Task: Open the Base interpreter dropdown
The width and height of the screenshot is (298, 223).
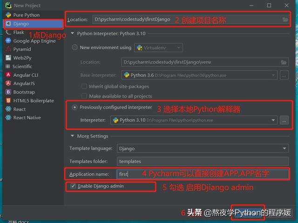Action: coord(199,75)
